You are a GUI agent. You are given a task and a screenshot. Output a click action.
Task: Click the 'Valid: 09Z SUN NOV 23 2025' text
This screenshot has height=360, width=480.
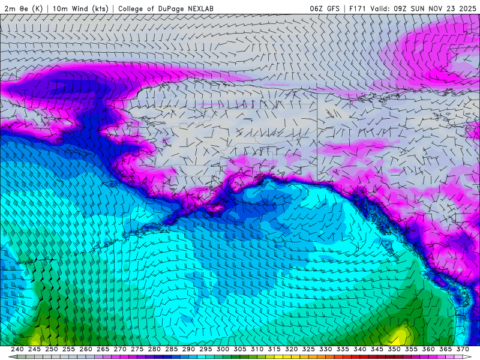(x=424, y=8)
